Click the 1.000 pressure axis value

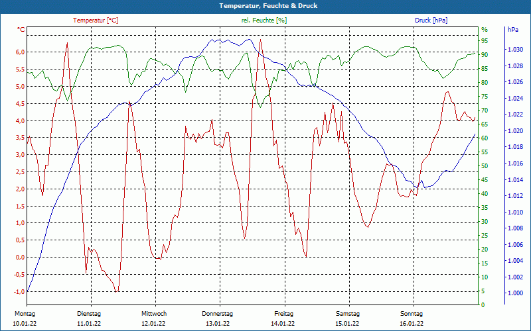click(x=516, y=293)
